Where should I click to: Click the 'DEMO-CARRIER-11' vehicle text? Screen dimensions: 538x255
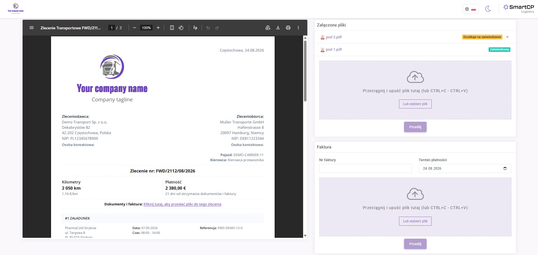click(248, 155)
